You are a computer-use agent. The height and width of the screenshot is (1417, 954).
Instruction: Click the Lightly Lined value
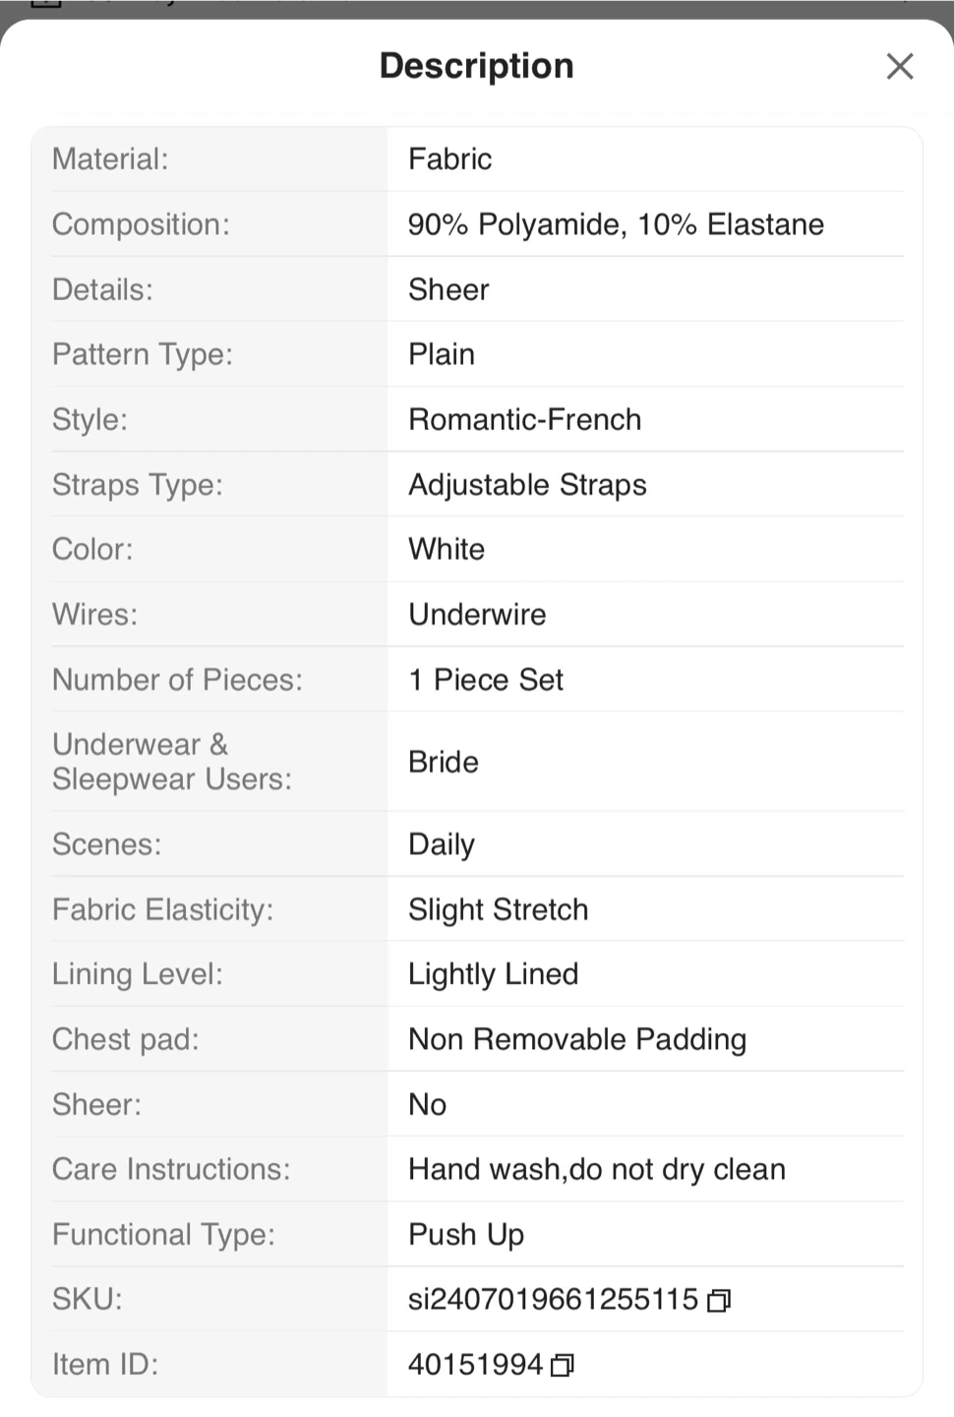point(493,974)
